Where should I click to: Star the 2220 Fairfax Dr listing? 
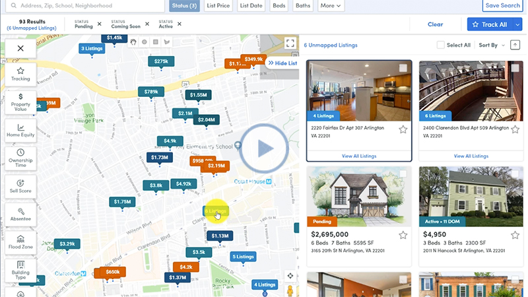[403, 129]
